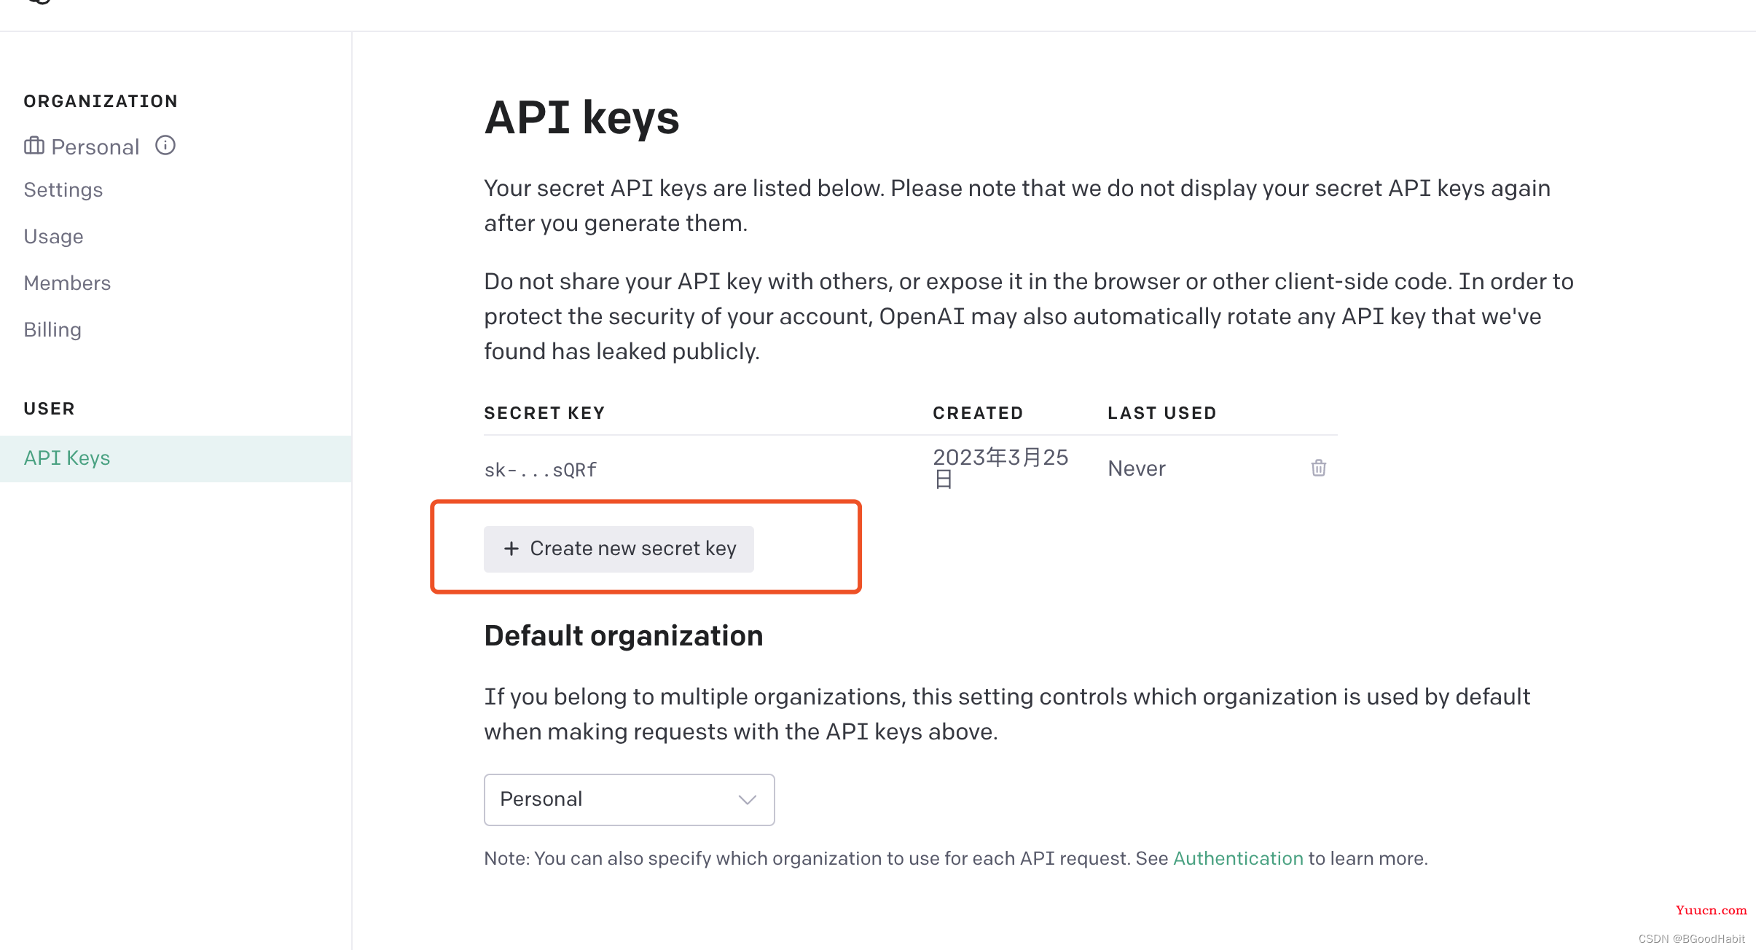Image resolution: width=1756 pixels, height=950 pixels.
Task: Expand the Default organization dropdown
Action: [628, 799]
